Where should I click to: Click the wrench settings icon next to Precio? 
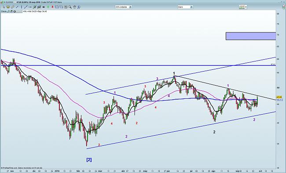pyautogui.click(x=8, y=11)
